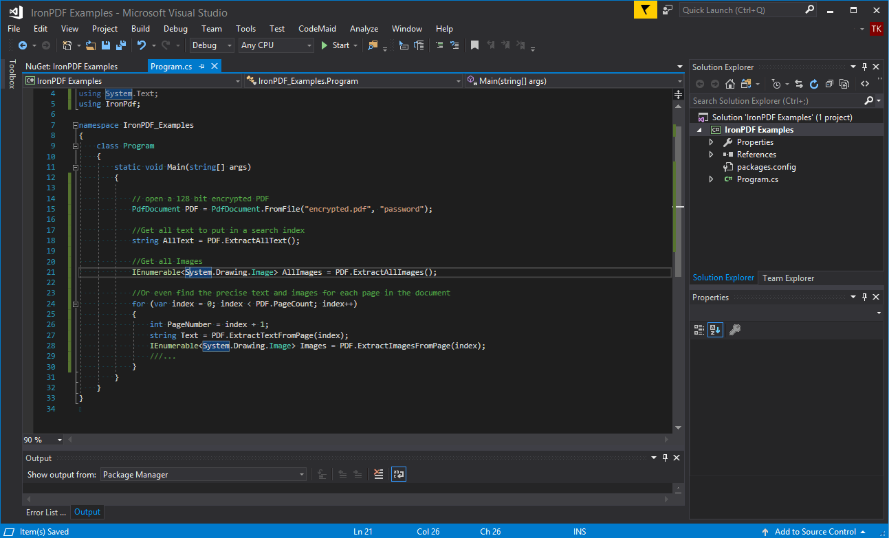This screenshot has width=889, height=538.
Task: Click the Open File folder icon
Action: [x=91, y=45]
